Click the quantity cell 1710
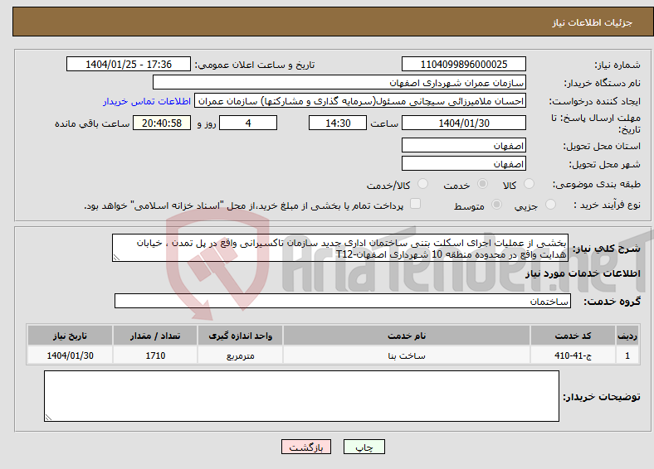 tap(155, 355)
